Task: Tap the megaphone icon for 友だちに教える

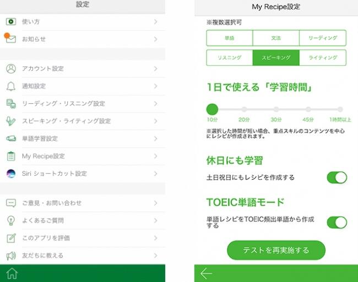Action: 11,256
